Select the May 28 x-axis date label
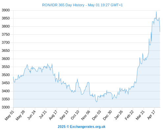Viewport: 163px width, 132px height. [20, 115]
